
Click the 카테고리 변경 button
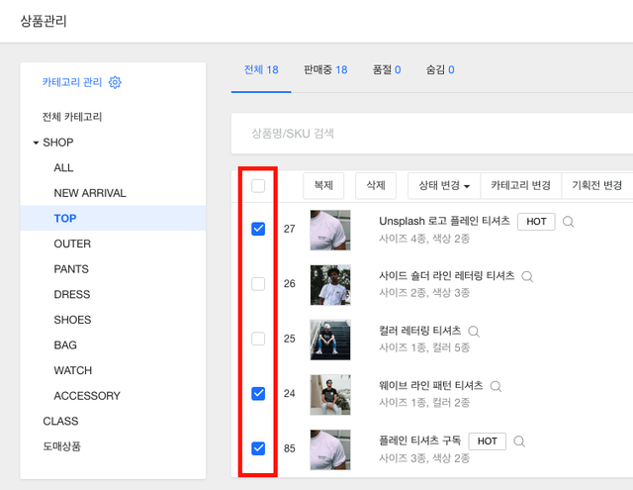pyautogui.click(x=521, y=186)
